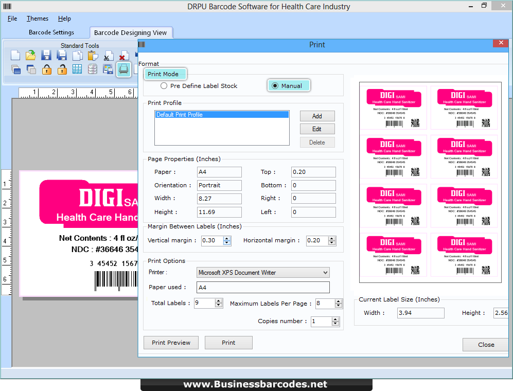Open the Help menu
This screenshot has height=391, width=513.
point(64,19)
